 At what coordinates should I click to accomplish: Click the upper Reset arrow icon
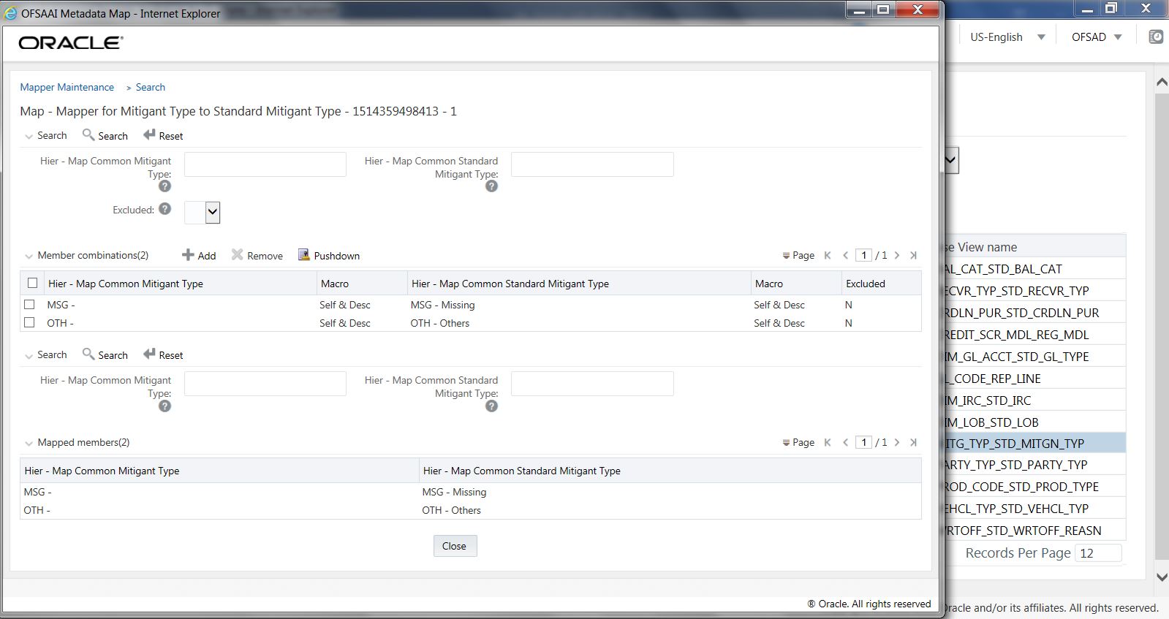coord(149,134)
